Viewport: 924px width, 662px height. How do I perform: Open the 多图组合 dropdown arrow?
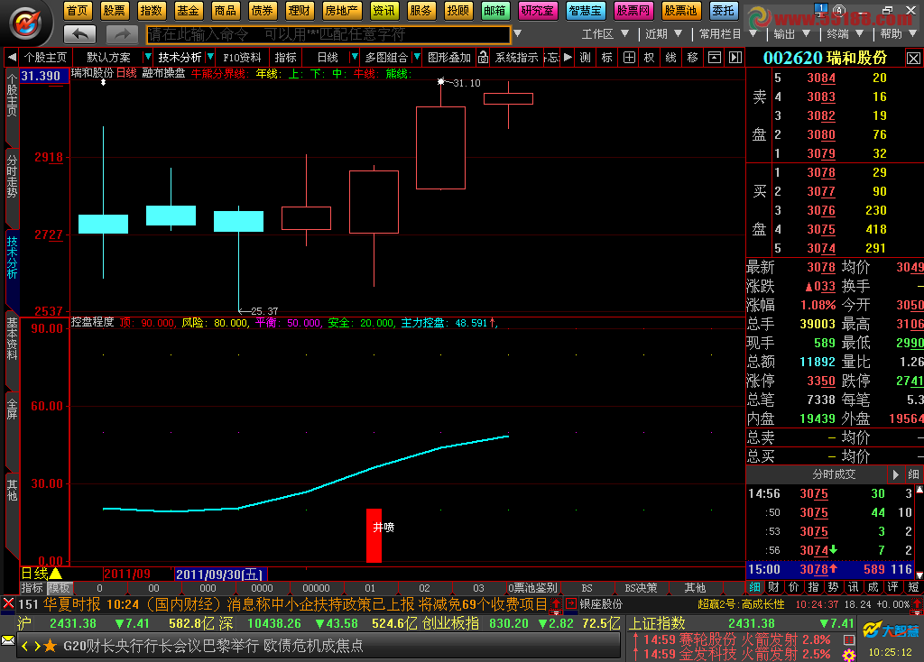[417, 57]
